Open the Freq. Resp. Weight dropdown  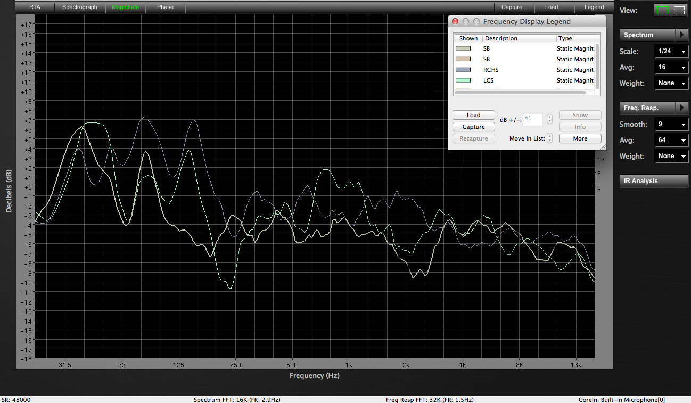(671, 156)
